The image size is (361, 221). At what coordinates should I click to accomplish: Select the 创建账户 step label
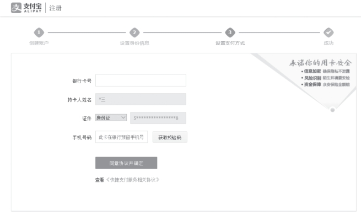click(39, 43)
